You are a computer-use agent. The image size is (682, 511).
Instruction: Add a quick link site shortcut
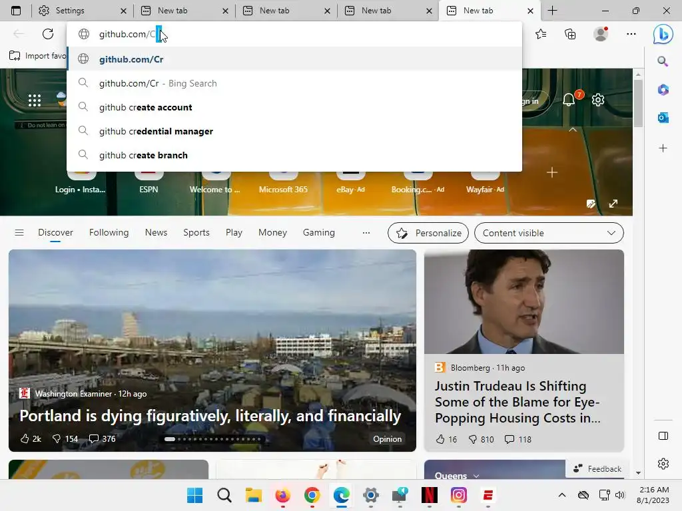pyautogui.click(x=552, y=172)
